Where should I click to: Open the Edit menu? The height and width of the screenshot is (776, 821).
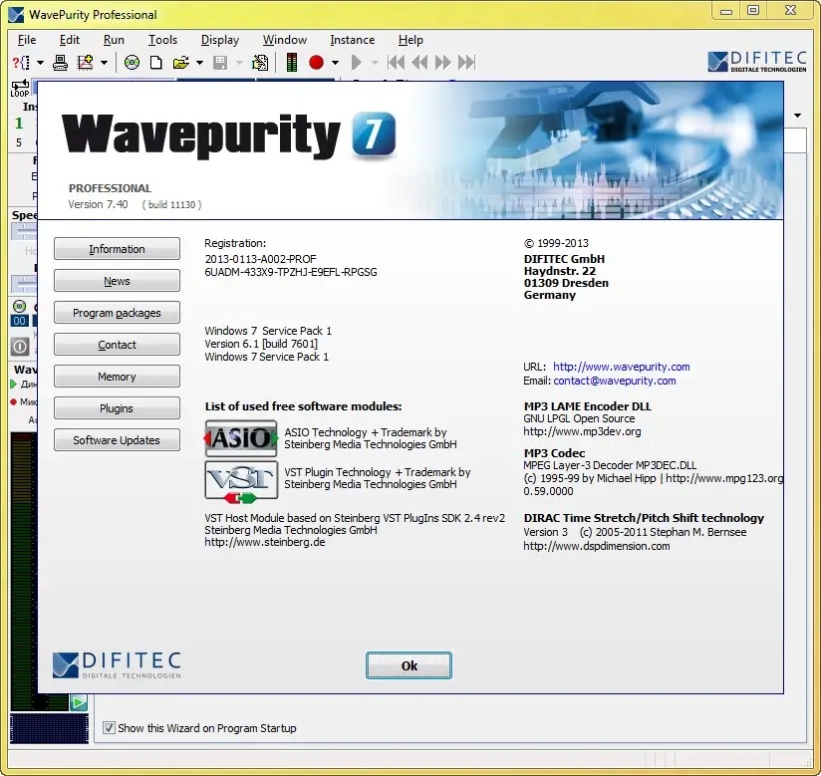coord(69,40)
